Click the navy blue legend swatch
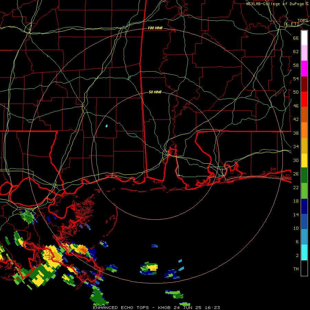 point(304,206)
